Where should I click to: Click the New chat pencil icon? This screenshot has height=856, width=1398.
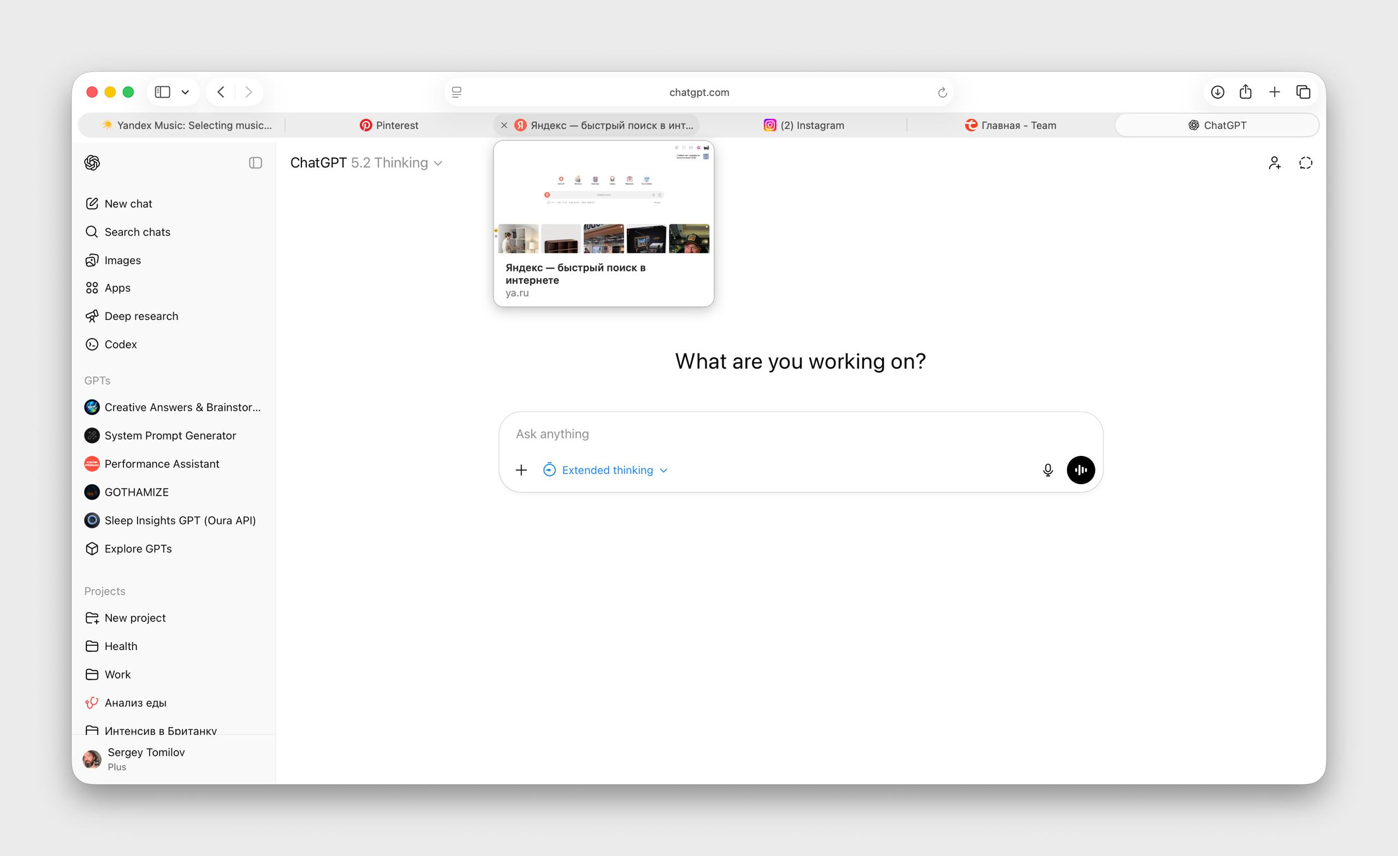(92, 204)
